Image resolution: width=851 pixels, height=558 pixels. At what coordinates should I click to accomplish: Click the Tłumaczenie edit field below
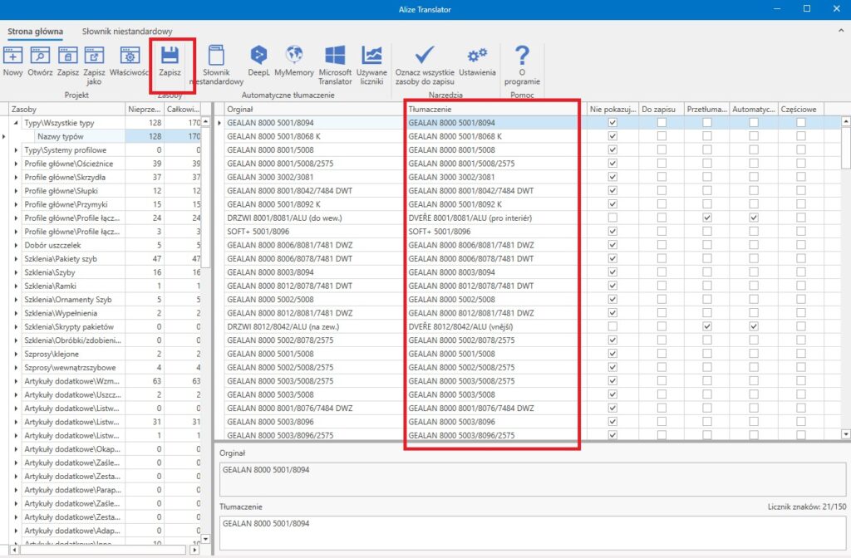click(532, 532)
